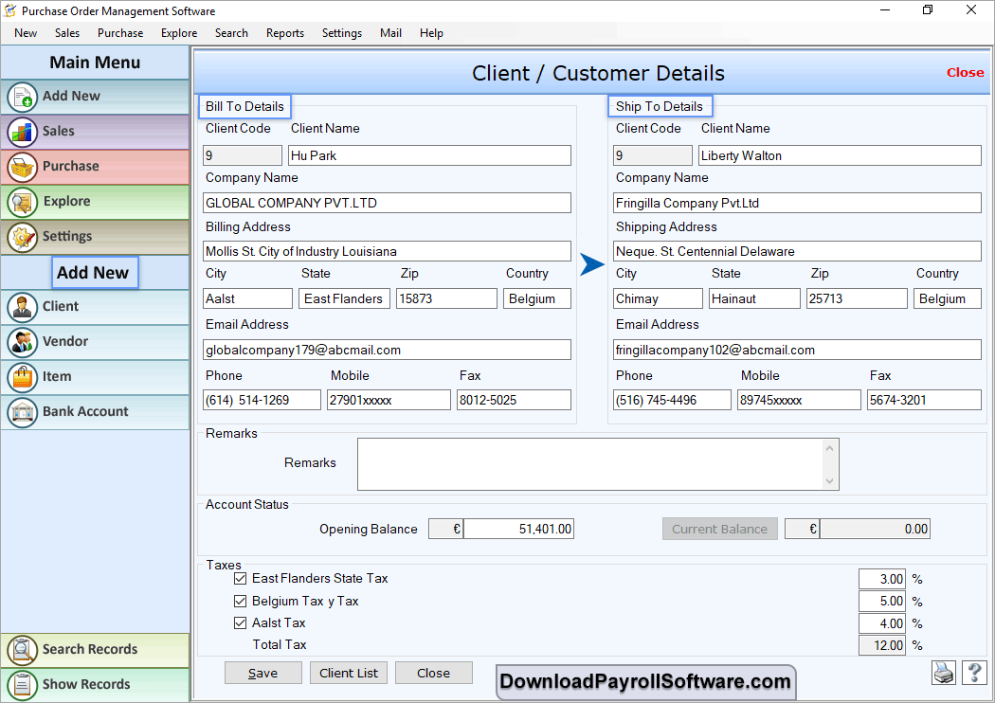995x703 pixels.
Task: Select the Sales icon in Main Menu
Action: point(23,132)
